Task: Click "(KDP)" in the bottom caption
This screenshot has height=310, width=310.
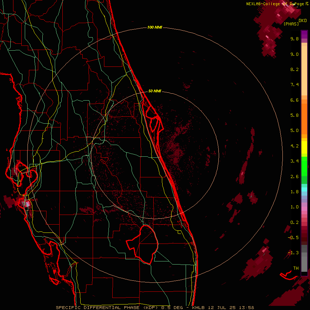Action: (x=151, y=308)
